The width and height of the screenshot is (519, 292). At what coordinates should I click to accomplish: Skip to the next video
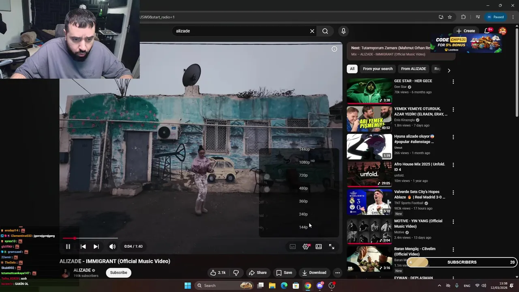click(96, 247)
